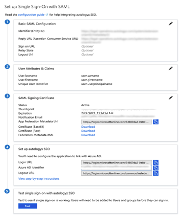The width and height of the screenshot is (181, 216).
Task: Click the 'user.userprincipalname' value
Action: coord(97,84)
